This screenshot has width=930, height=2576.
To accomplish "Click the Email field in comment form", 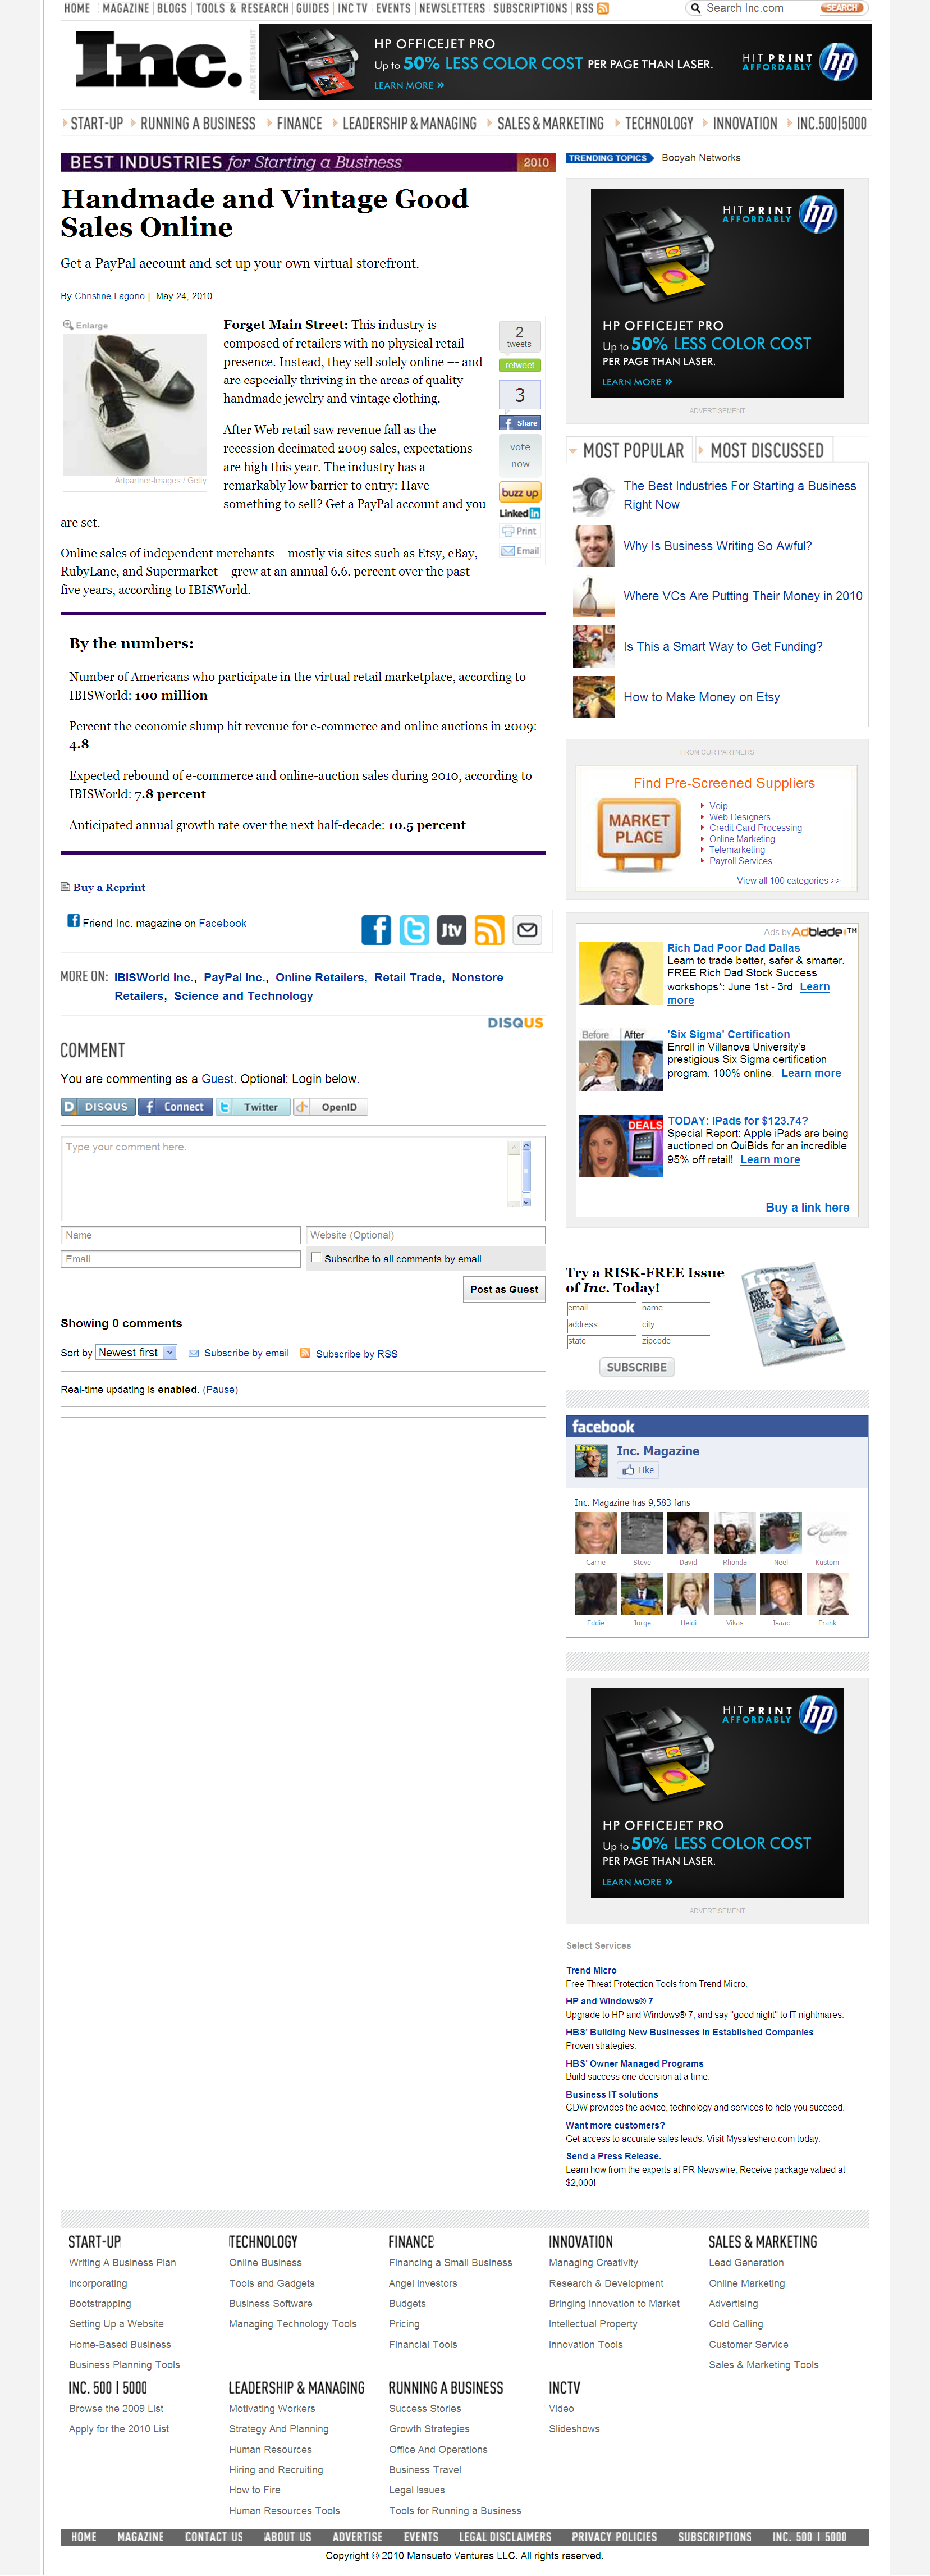I will tap(180, 1259).
